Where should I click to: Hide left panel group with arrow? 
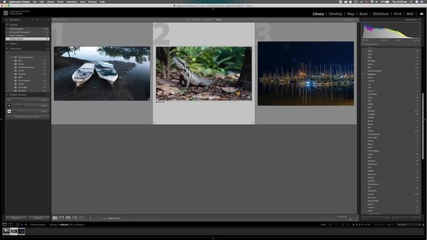coord(1,119)
